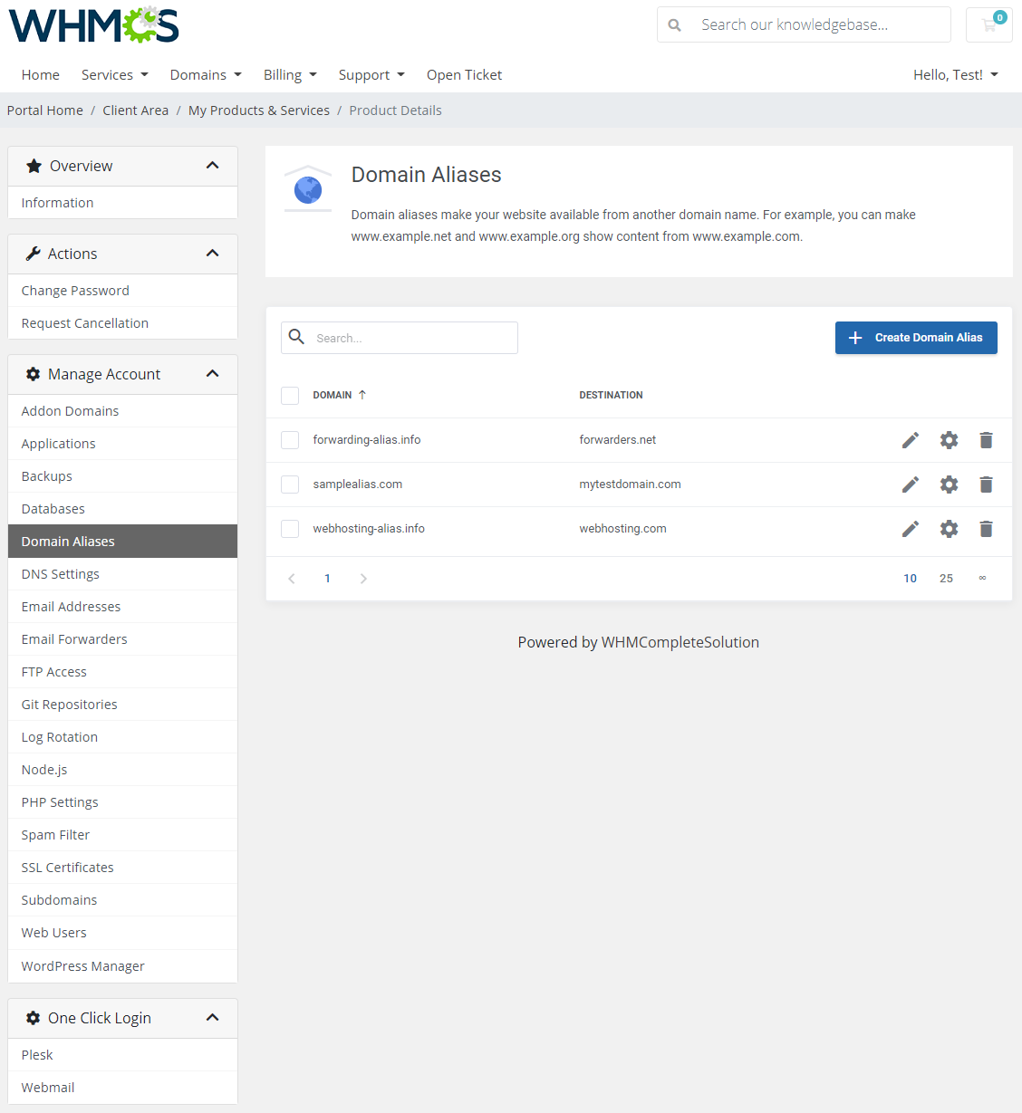Open gear settings for samplealias.com
Screen dimensions: 1022x1113
(949, 485)
